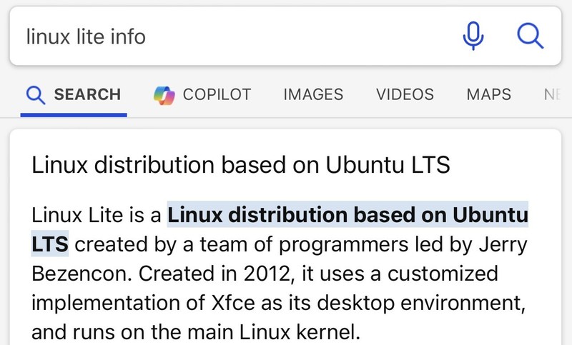The height and width of the screenshot is (345, 572).
Task: Open the IMAGES tab
Action: coord(313,95)
